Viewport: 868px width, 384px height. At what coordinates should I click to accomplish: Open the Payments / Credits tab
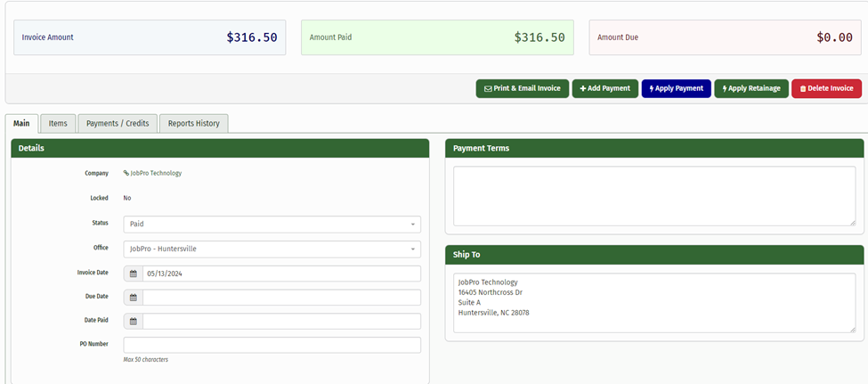(118, 124)
